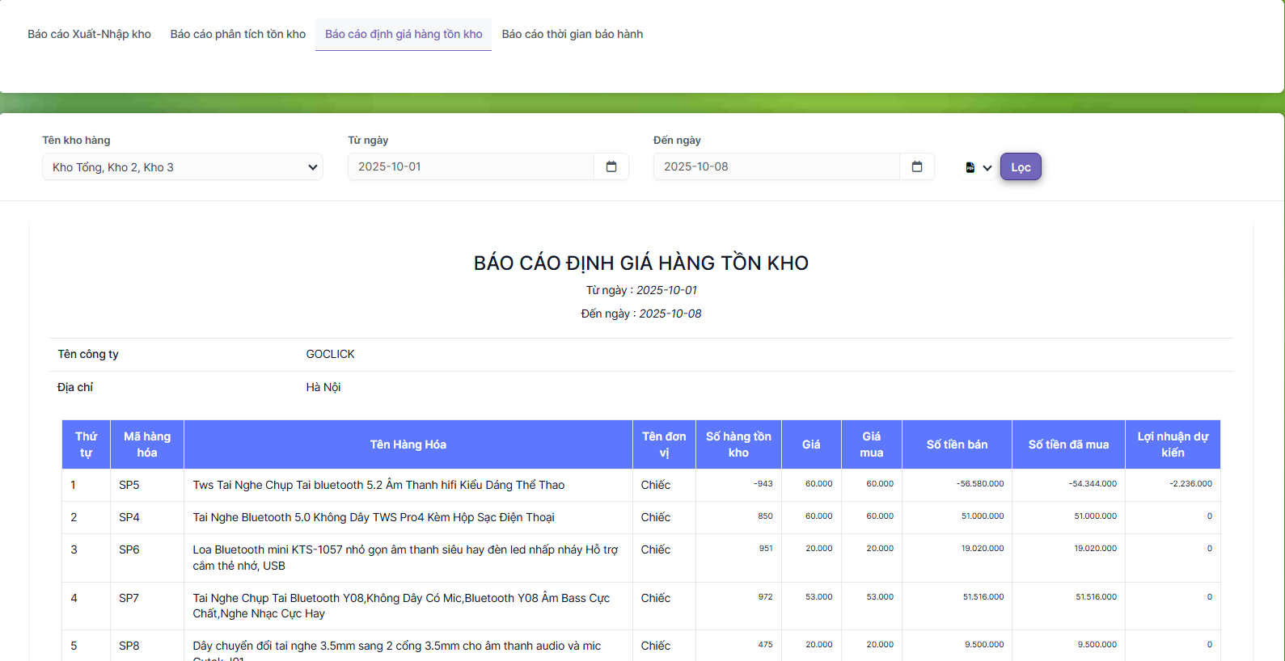Viewport: 1285px width, 661px height.
Task: Open calendar picker for Đến ngày
Action: point(917,166)
